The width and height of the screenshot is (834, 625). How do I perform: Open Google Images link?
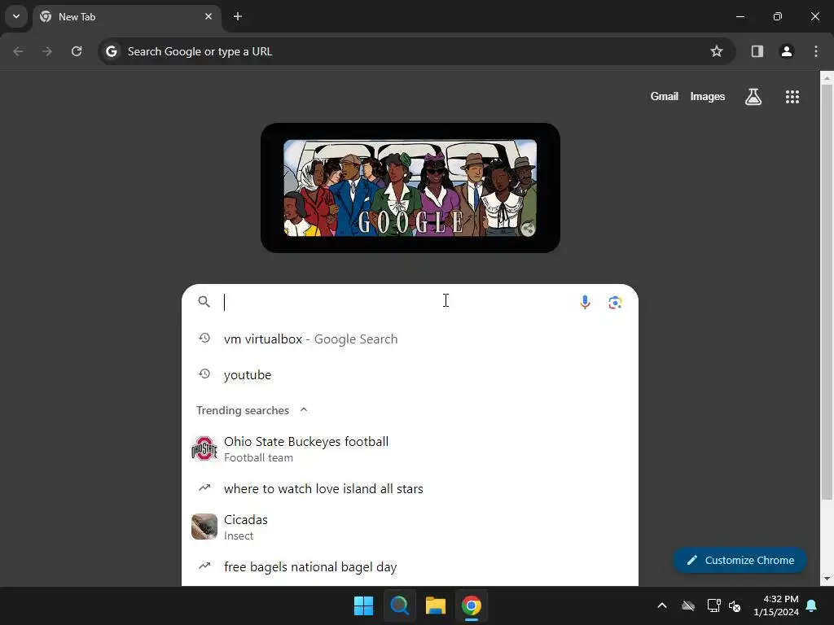coord(708,96)
